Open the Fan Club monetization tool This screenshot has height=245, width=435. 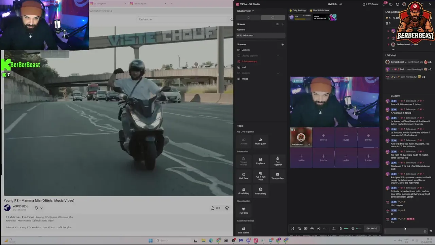click(244, 211)
